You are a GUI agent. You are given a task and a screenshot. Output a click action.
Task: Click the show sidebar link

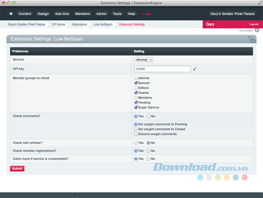246,30
